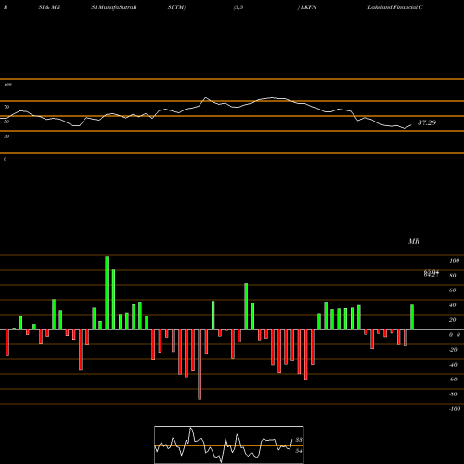The height and width of the screenshot is (464, 464).
Task: Click the '(5,5' parameter text
Action: 238,7
